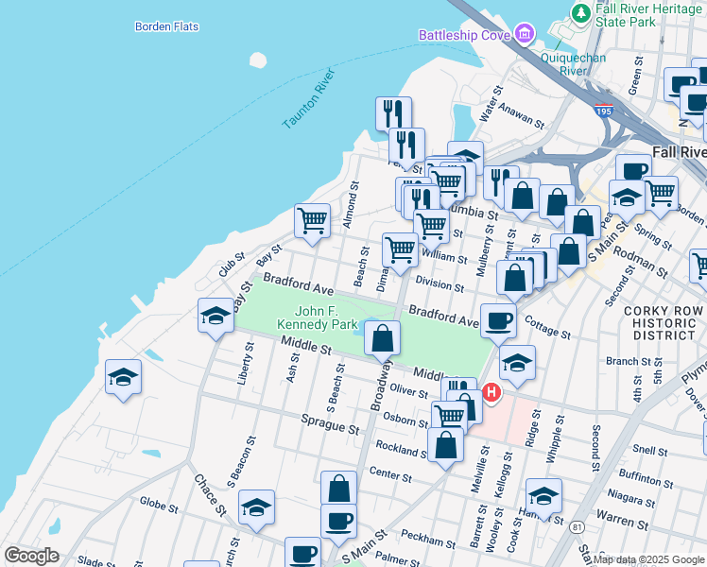Select the school marker near Cook St
Image resolution: width=707 pixels, height=567 pixels.
tap(543, 499)
